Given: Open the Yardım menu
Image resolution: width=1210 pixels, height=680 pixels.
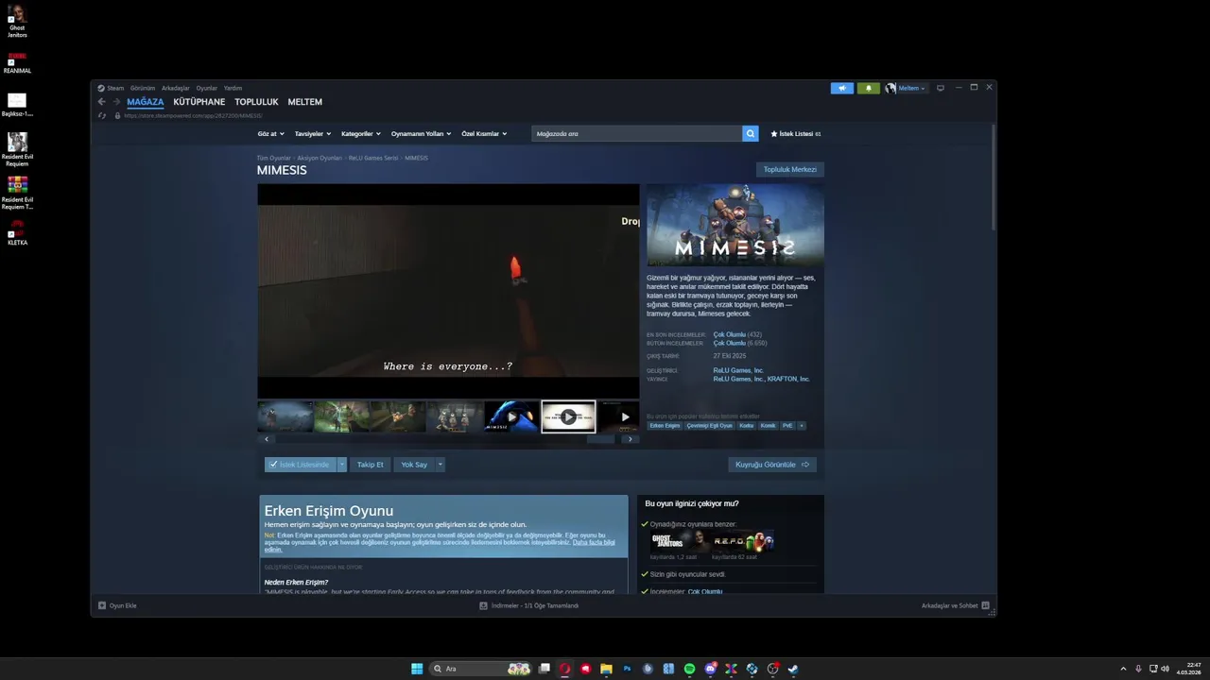Looking at the screenshot, I should [233, 88].
